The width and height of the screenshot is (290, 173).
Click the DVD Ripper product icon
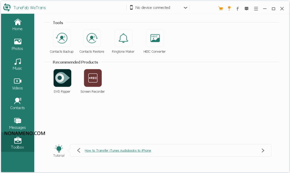click(62, 78)
